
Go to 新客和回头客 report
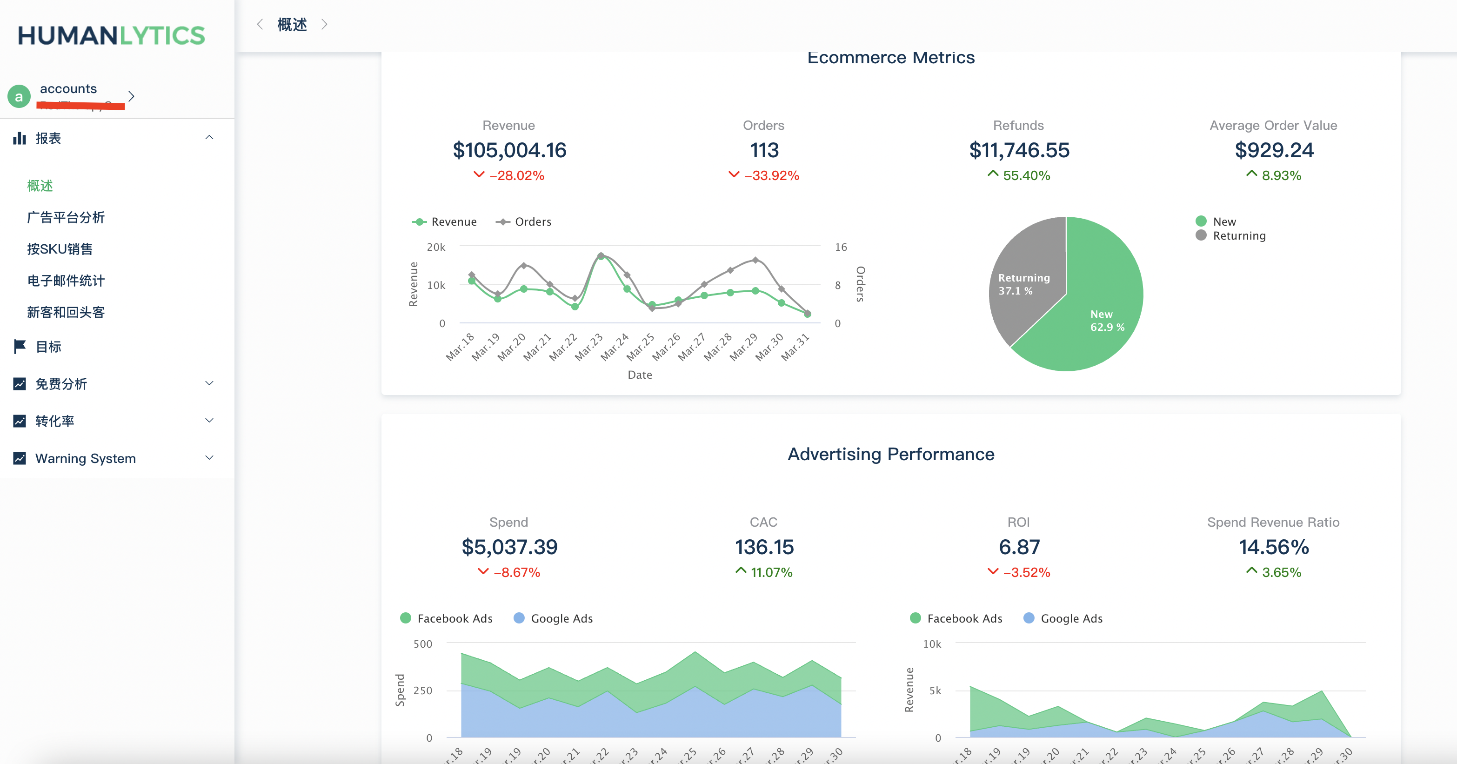(66, 313)
